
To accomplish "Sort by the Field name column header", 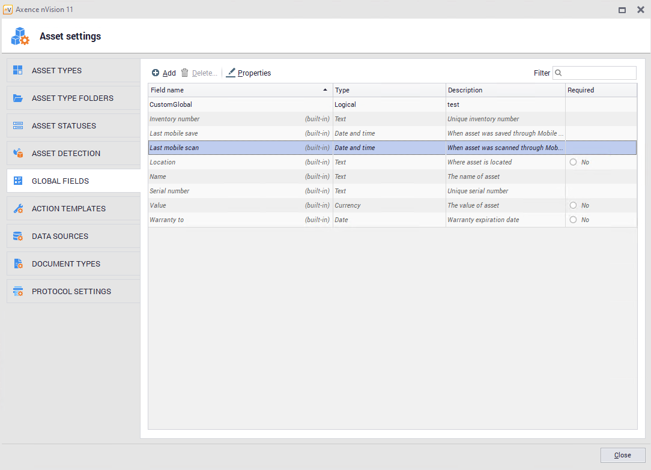I will 234,90.
